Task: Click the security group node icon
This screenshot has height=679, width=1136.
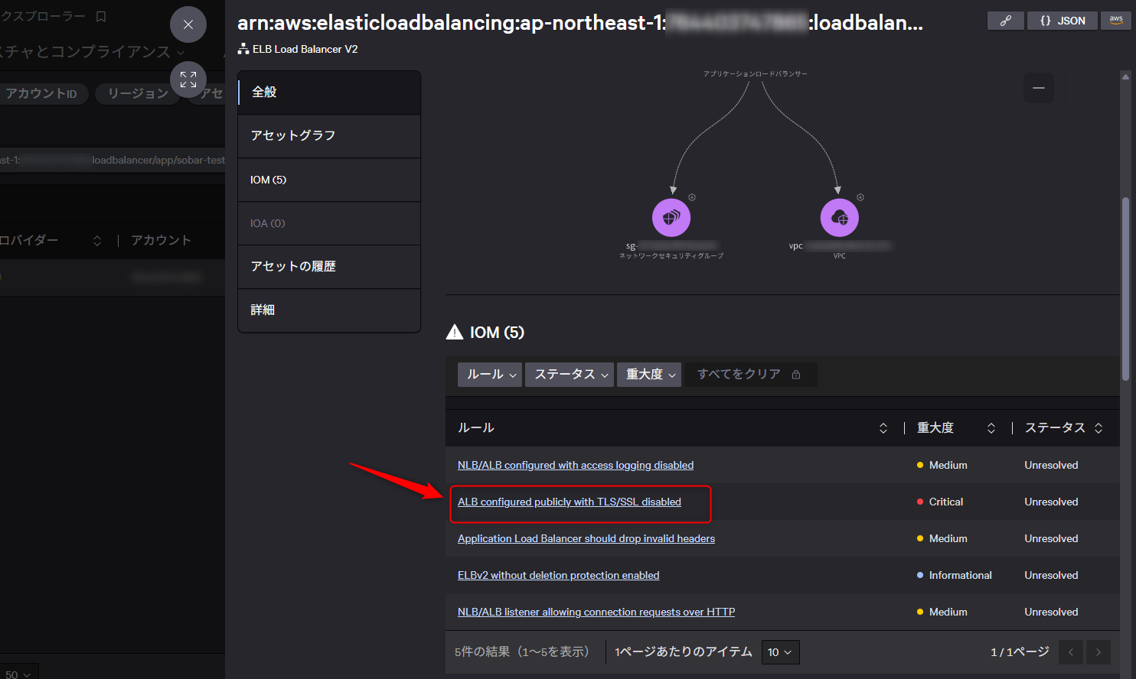Action: click(671, 218)
